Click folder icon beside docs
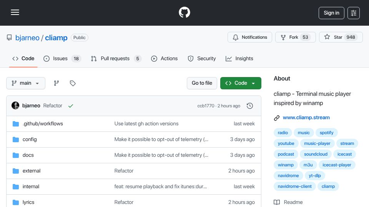The height and width of the screenshot is (207, 369). point(16,155)
